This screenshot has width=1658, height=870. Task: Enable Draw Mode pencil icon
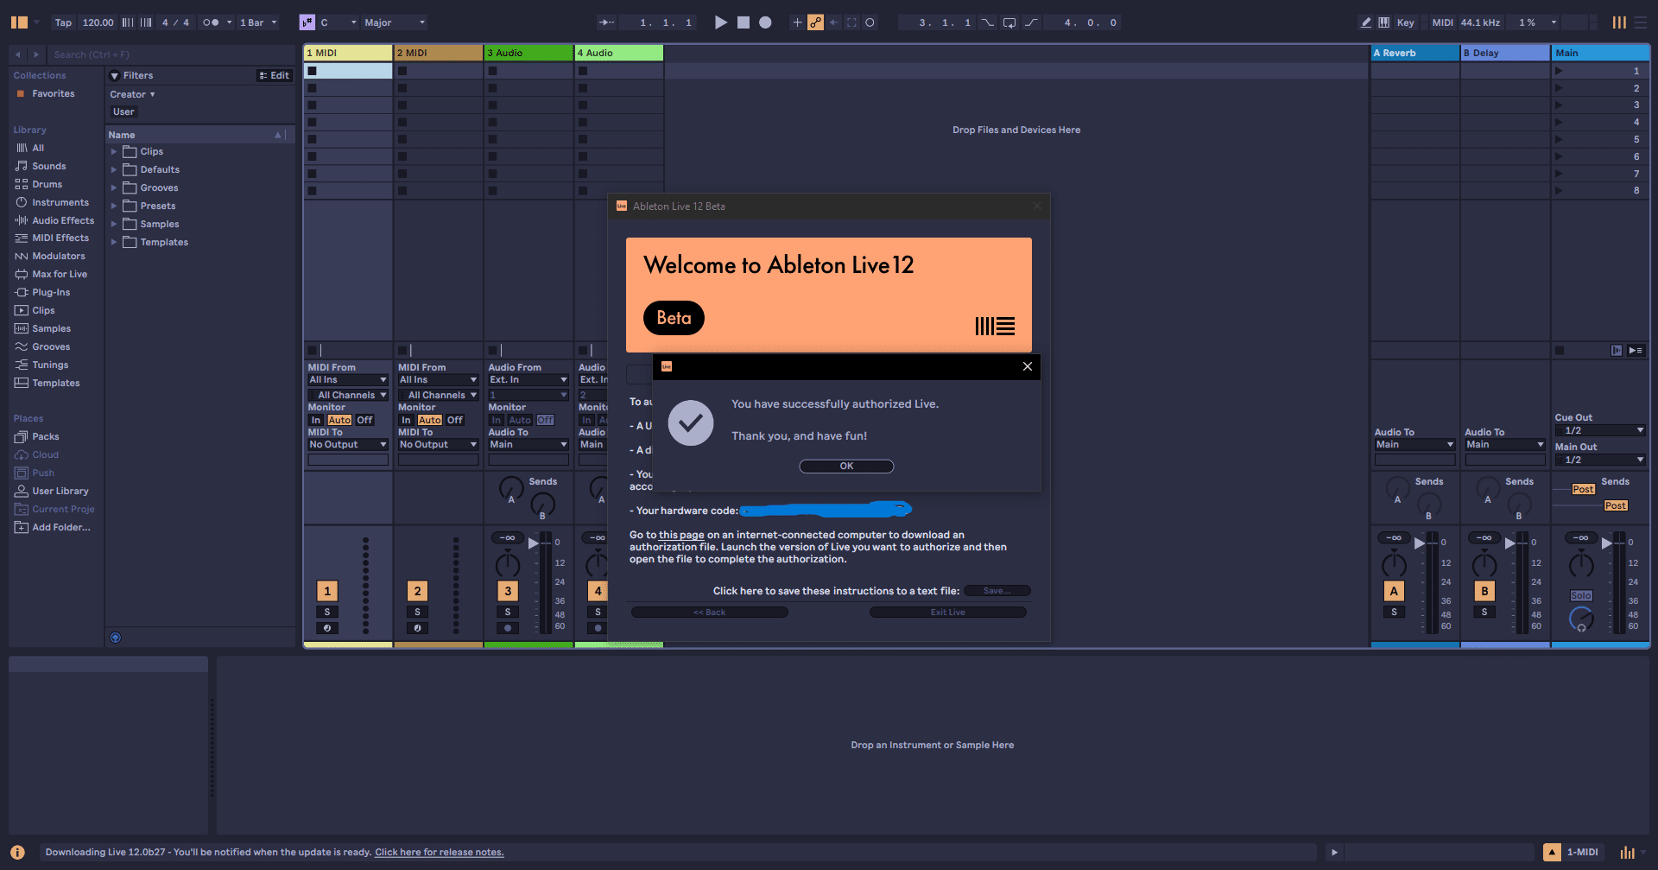point(1365,22)
